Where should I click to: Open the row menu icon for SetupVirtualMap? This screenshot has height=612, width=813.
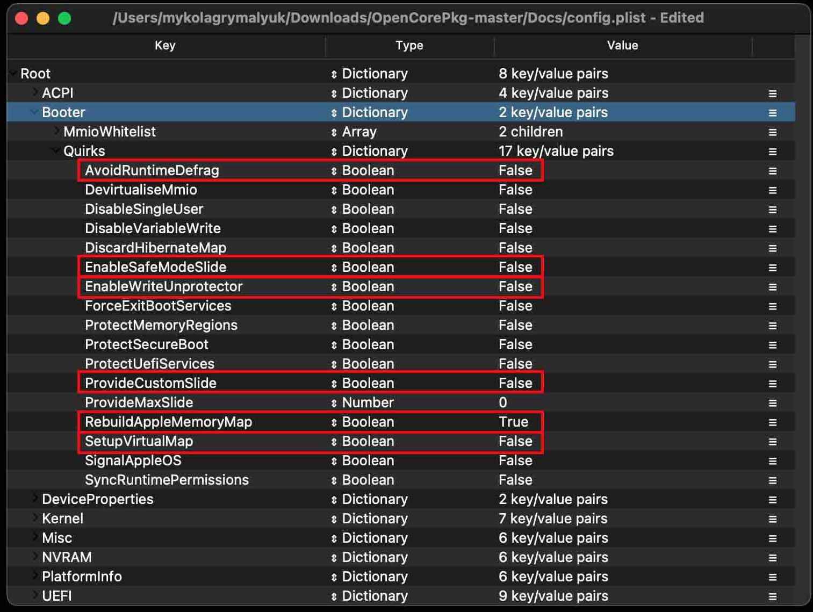(x=773, y=442)
